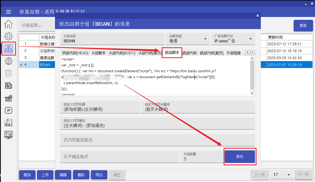Switch to the 头部代码[首页] tab

click(x=150, y=53)
